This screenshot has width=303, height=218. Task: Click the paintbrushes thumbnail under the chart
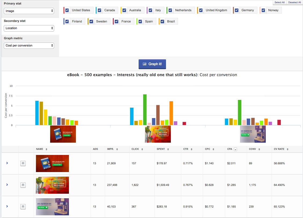158,134
